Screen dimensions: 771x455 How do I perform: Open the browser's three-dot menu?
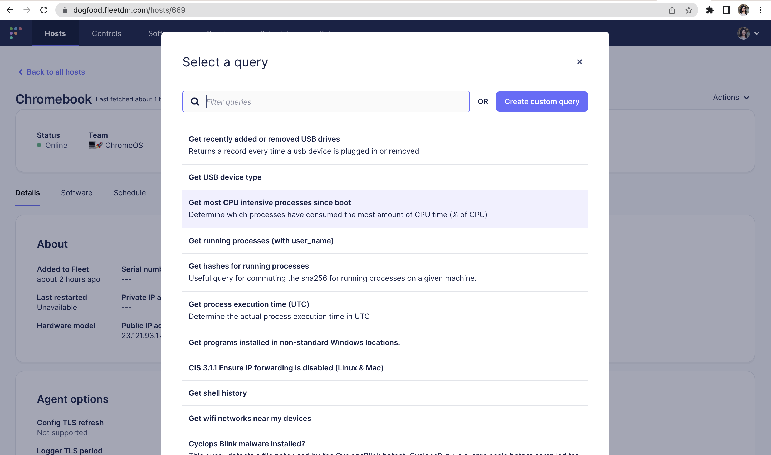pyautogui.click(x=760, y=10)
